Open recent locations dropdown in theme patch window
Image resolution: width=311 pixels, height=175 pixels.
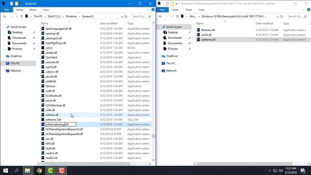[x=173, y=17]
